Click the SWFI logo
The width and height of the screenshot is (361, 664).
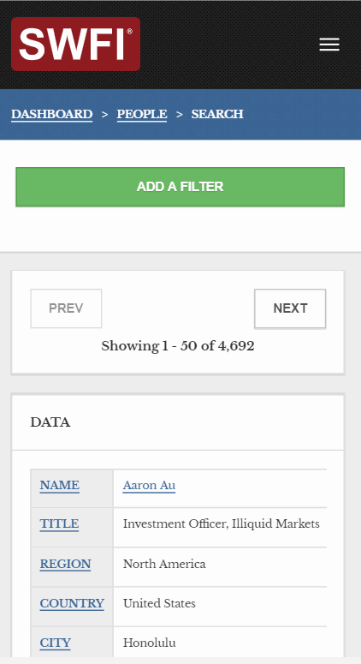click(x=75, y=44)
